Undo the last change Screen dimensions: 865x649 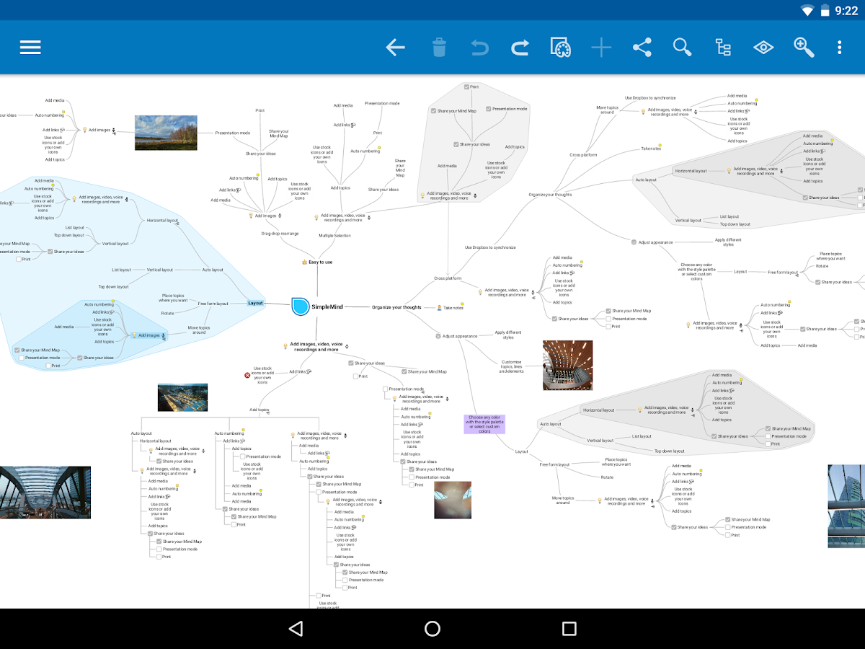[x=479, y=47]
